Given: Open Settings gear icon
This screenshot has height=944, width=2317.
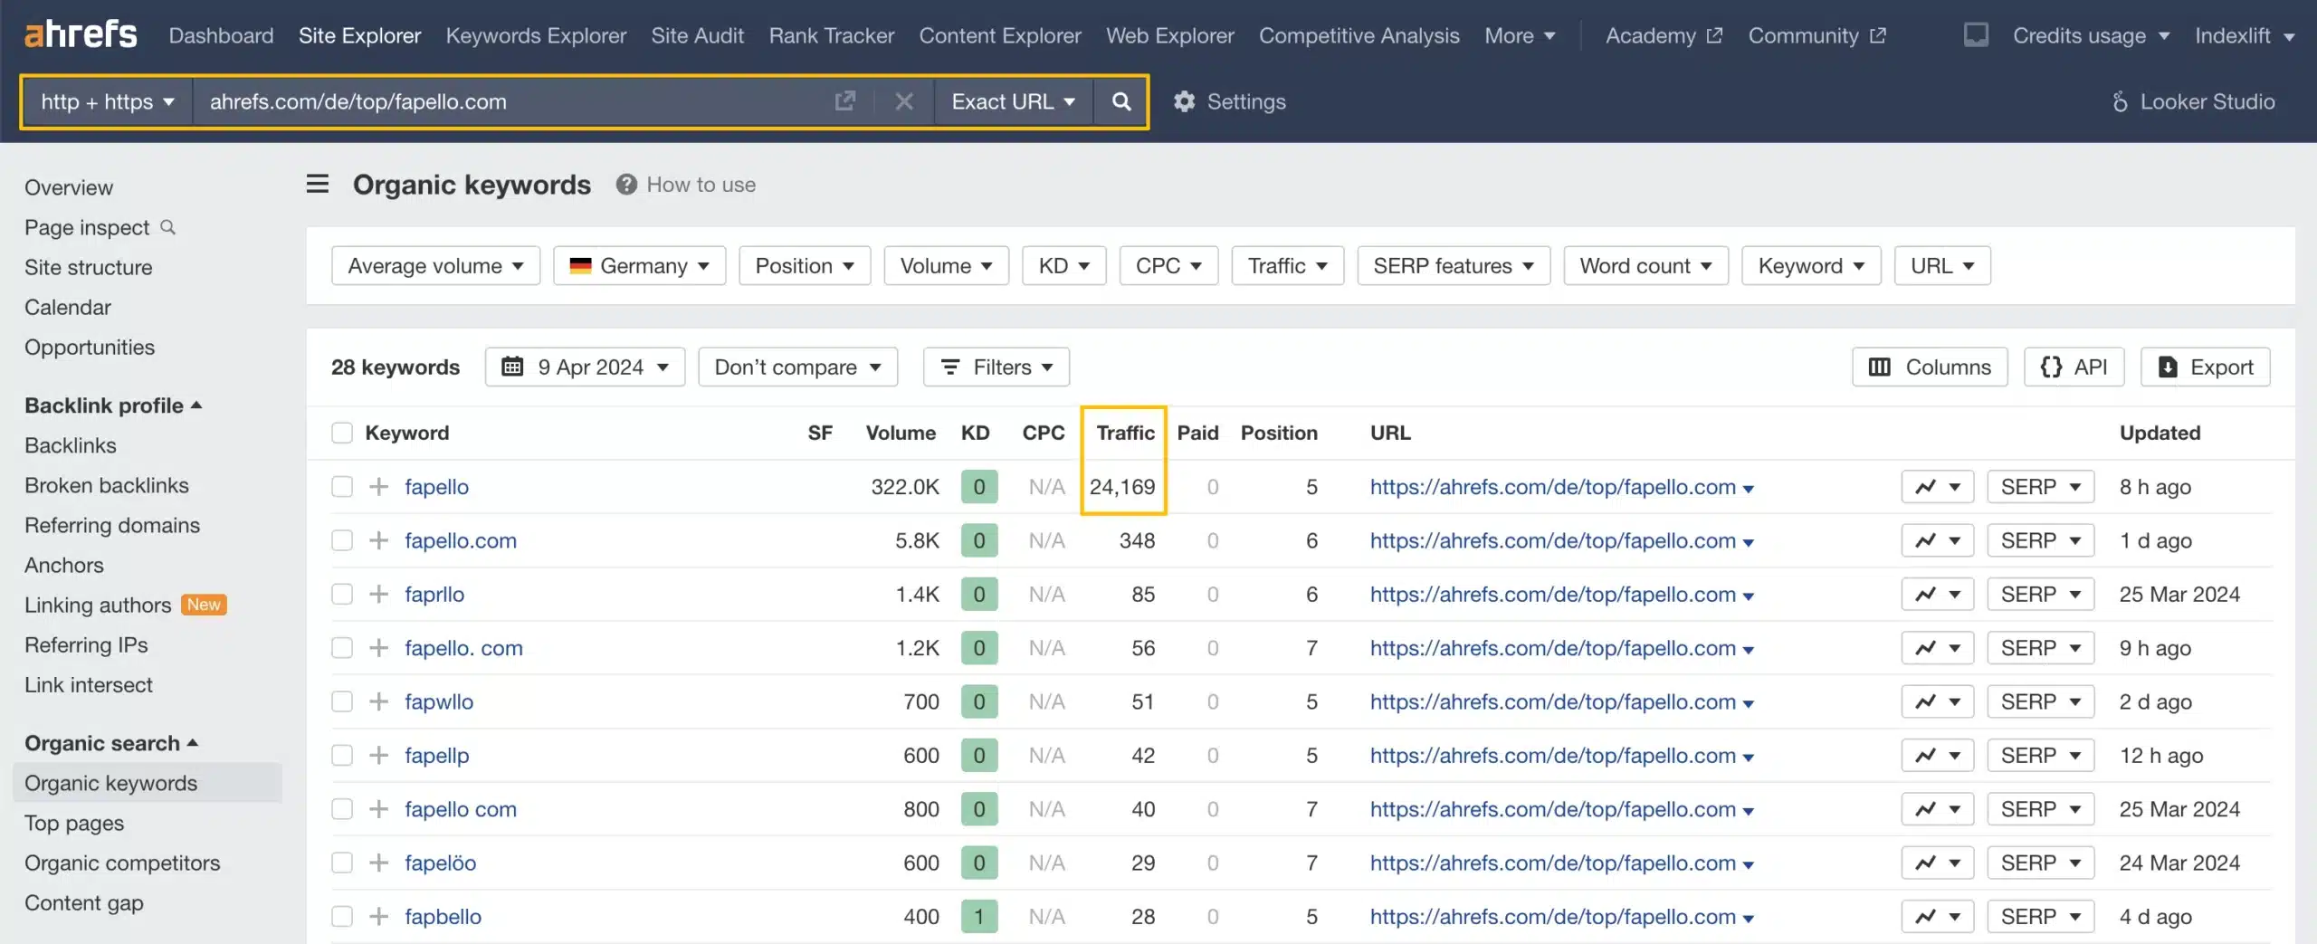Looking at the screenshot, I should coord(1184,101).
